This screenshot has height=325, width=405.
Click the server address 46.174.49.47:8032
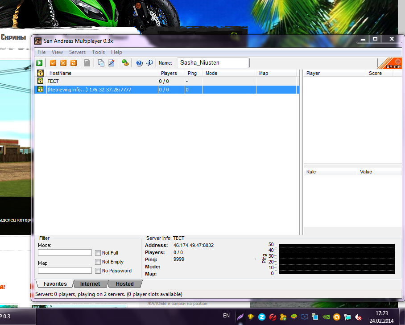[x=194, y=245]
